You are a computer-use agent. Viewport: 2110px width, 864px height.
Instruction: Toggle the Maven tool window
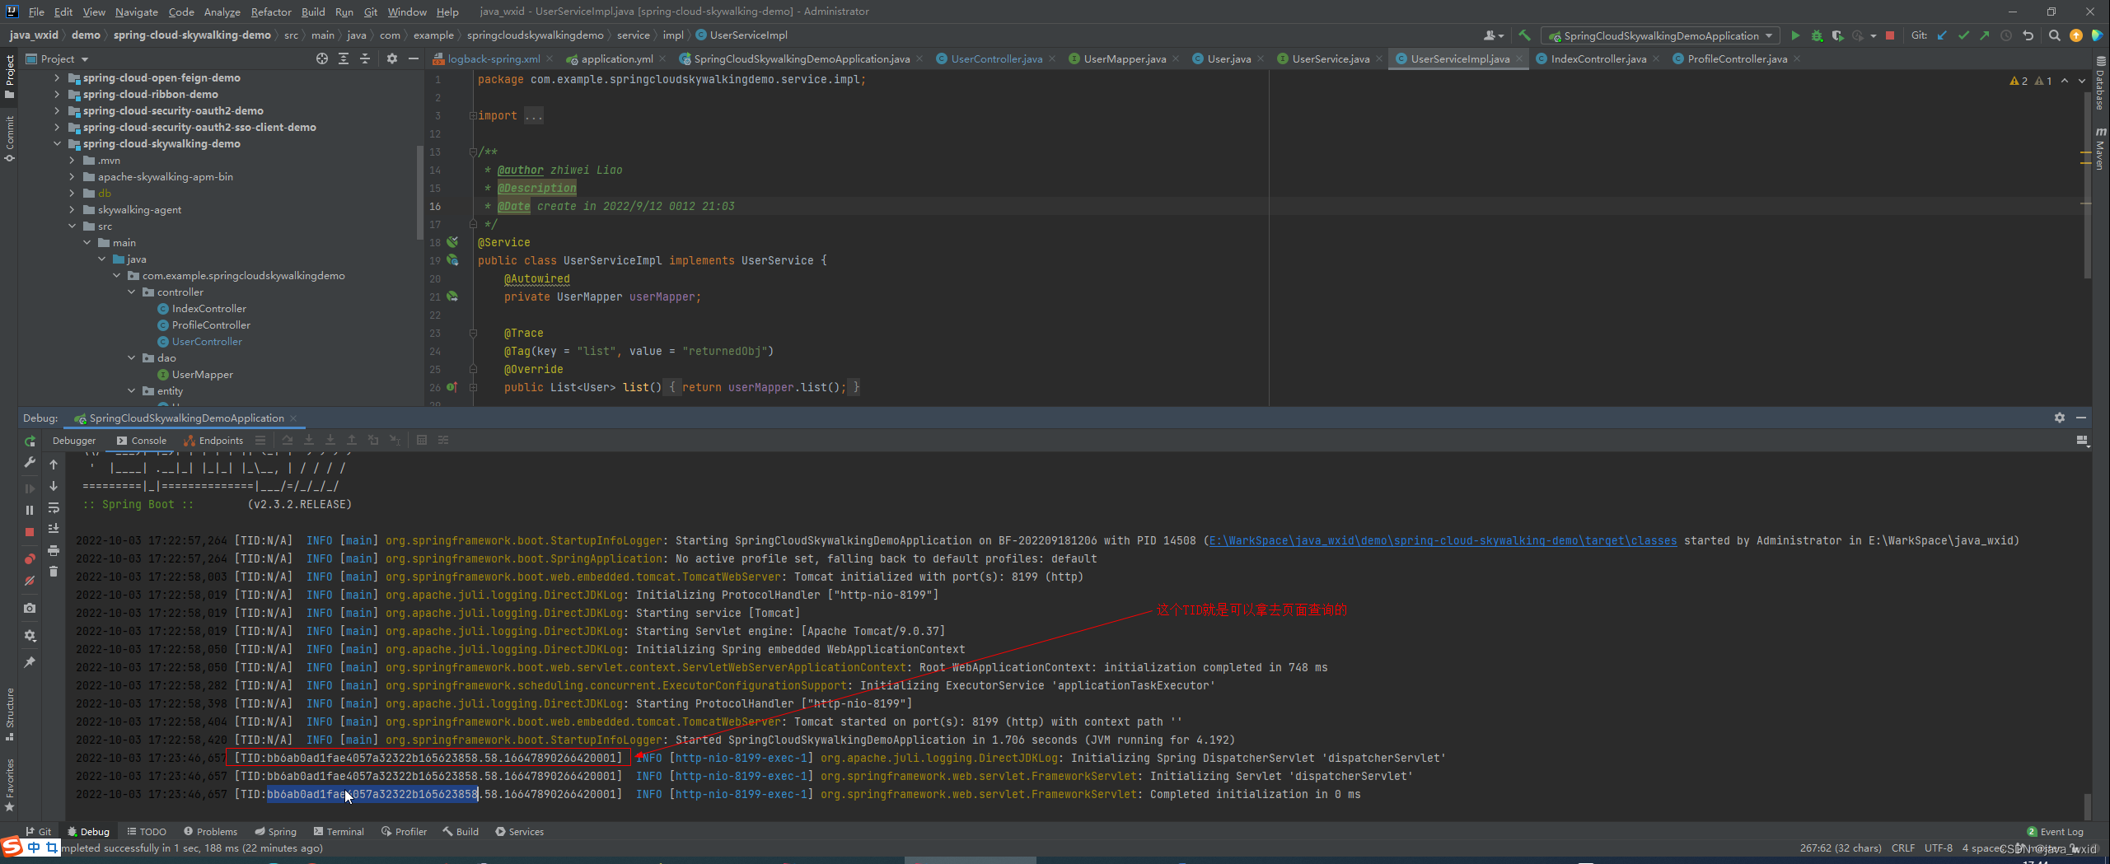click(2100, 149)
